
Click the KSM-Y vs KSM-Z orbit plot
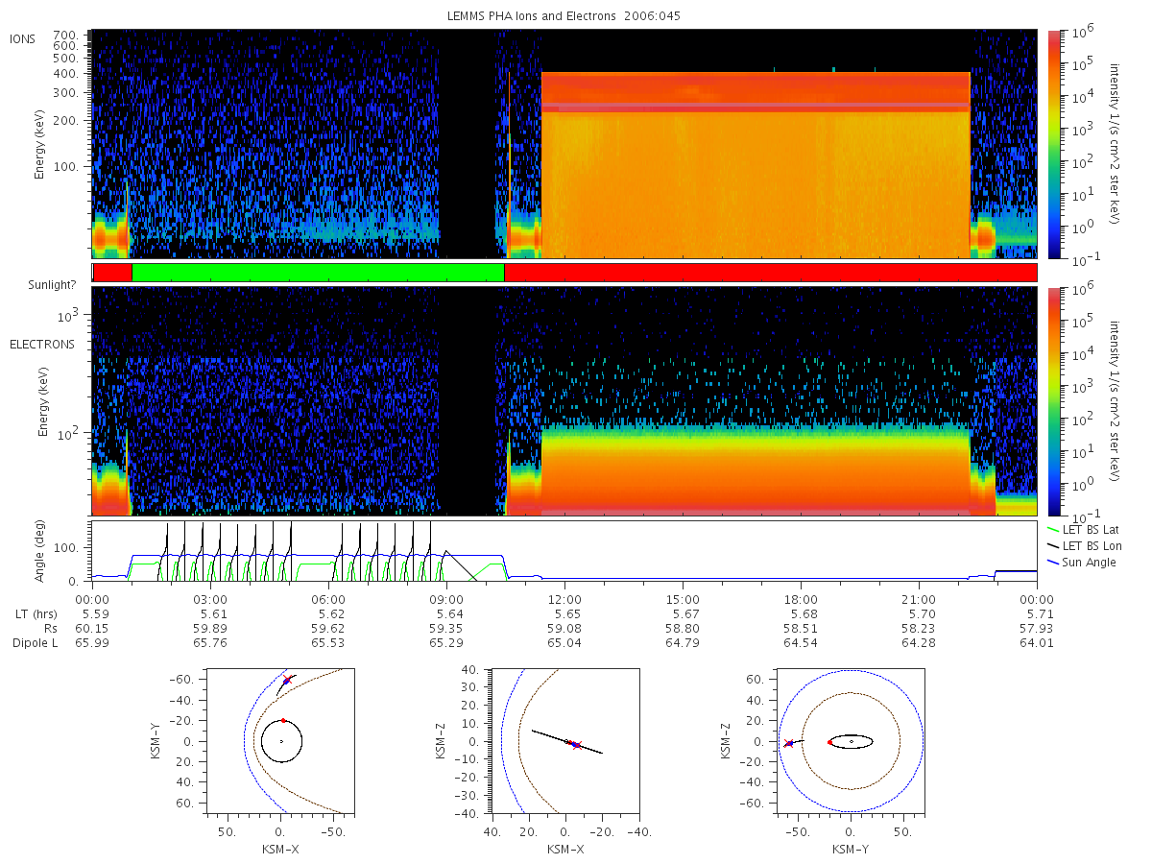[x=851, y=740]
